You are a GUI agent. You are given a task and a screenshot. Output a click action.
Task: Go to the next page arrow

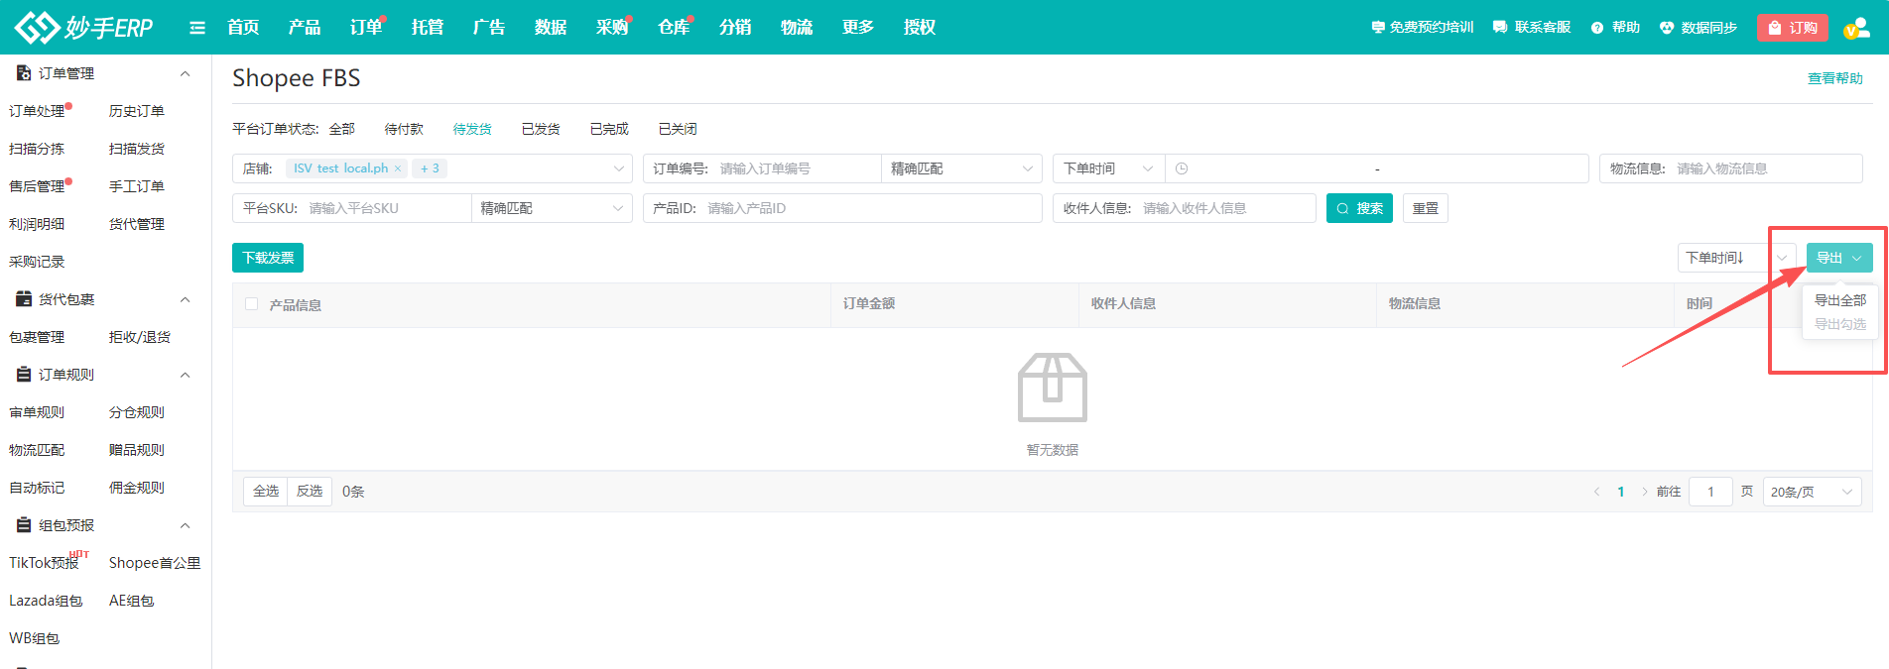pos(1645,492)
